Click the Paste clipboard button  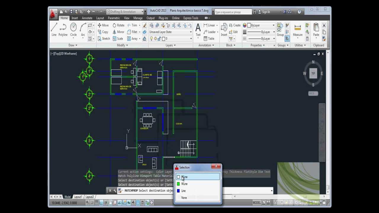(316, 30)
